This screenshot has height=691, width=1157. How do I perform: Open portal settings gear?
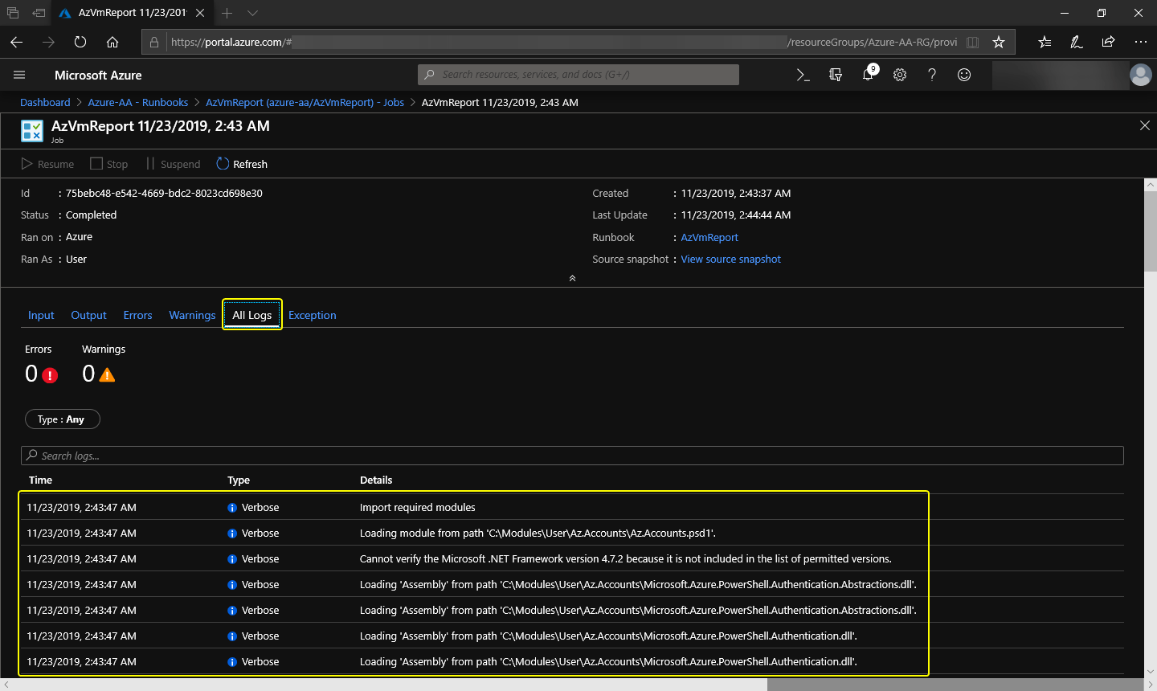(x=900, y=75)
